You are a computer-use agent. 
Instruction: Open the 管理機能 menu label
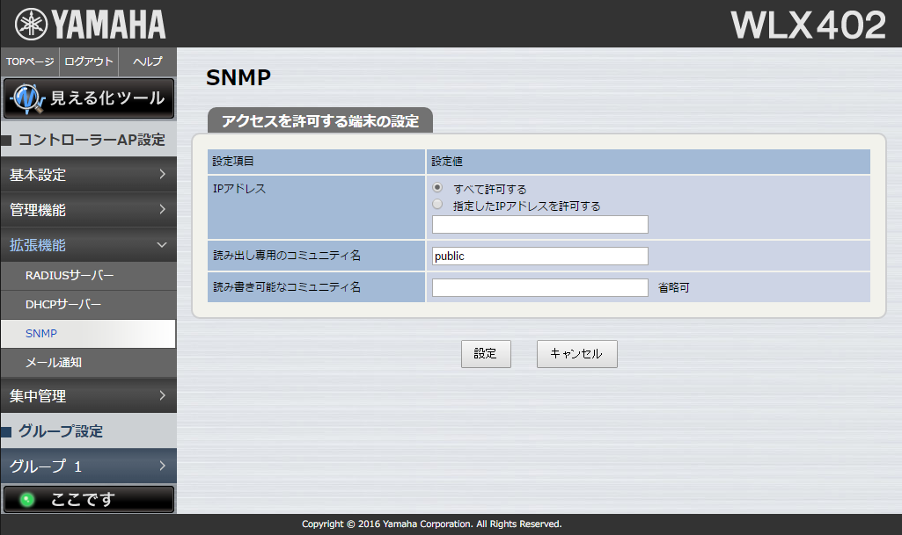38,210
